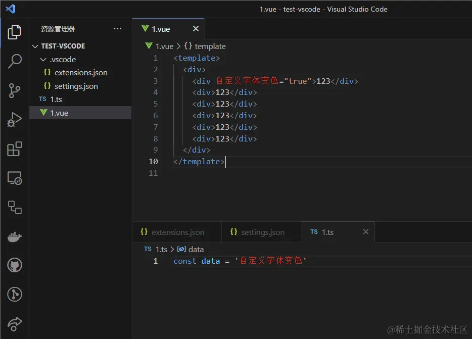472x339 pixels.
Task: Open the Live Share icon at bottom
Action: [x=14, y=324]
